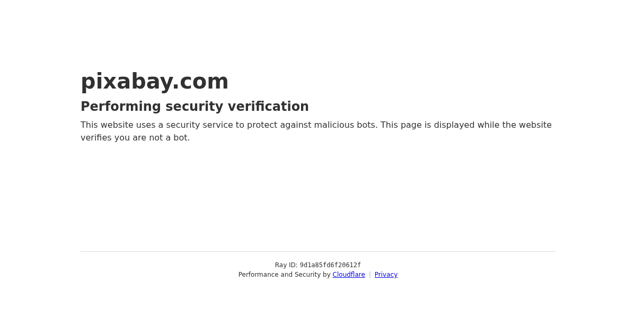Click the word 'Security' in the footer text
The width and height of the screenshot is (636, 334).
[x=308, y=275]
